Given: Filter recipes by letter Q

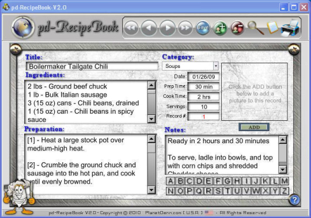Looking at the screenshot, I should coord(199,191).
